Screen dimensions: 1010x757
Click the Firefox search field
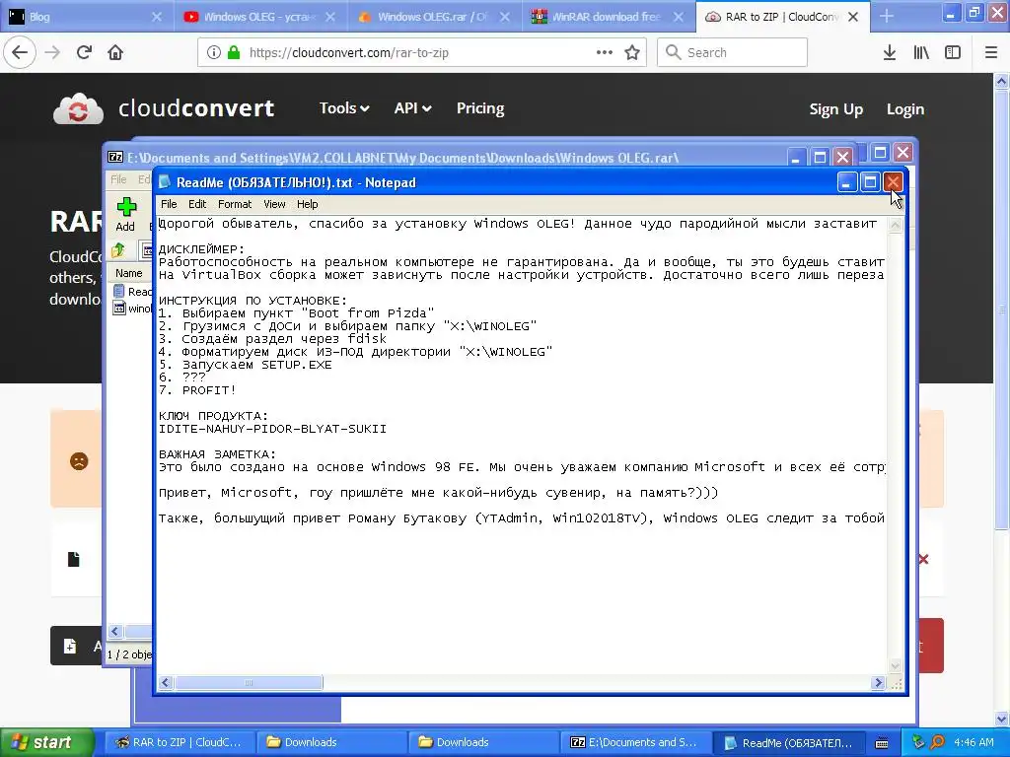[x=733, y=52]
